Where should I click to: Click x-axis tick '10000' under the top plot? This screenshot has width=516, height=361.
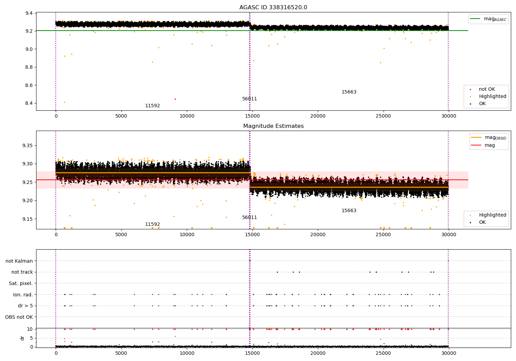[x=187, y=116]
